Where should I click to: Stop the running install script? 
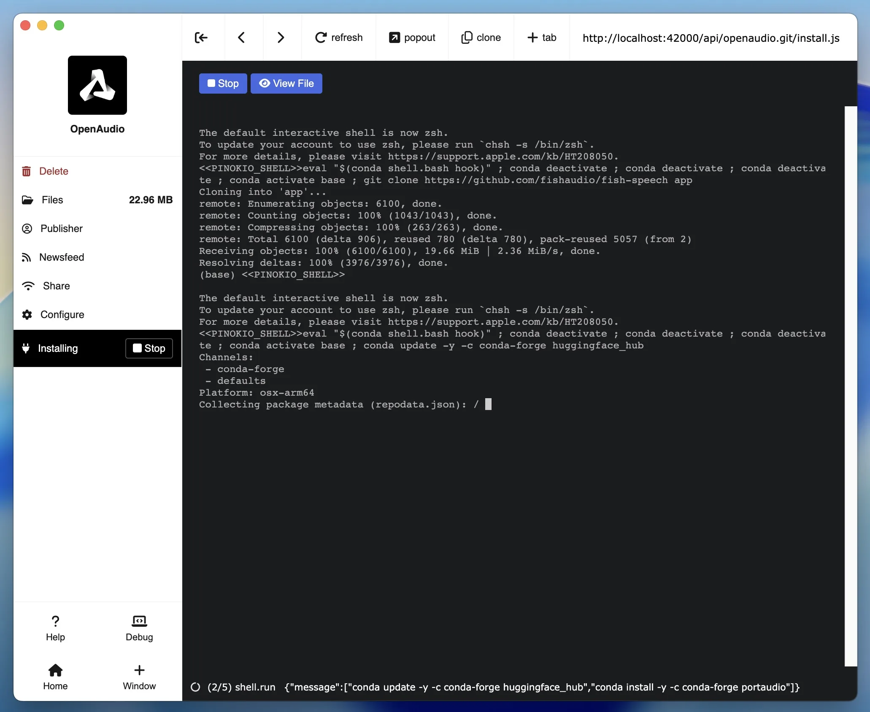[222, 84]
